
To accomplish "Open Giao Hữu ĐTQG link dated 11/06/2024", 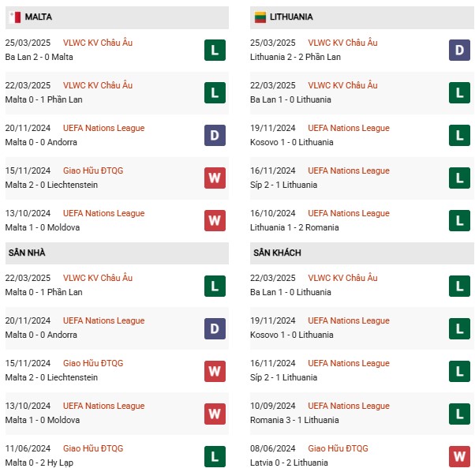I will click(93, 448).
